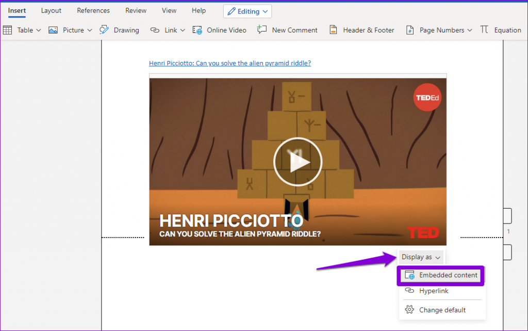Expand the Page Numbers dropdown arrow
Screen dimensions: 528x331
pos(470,30)
